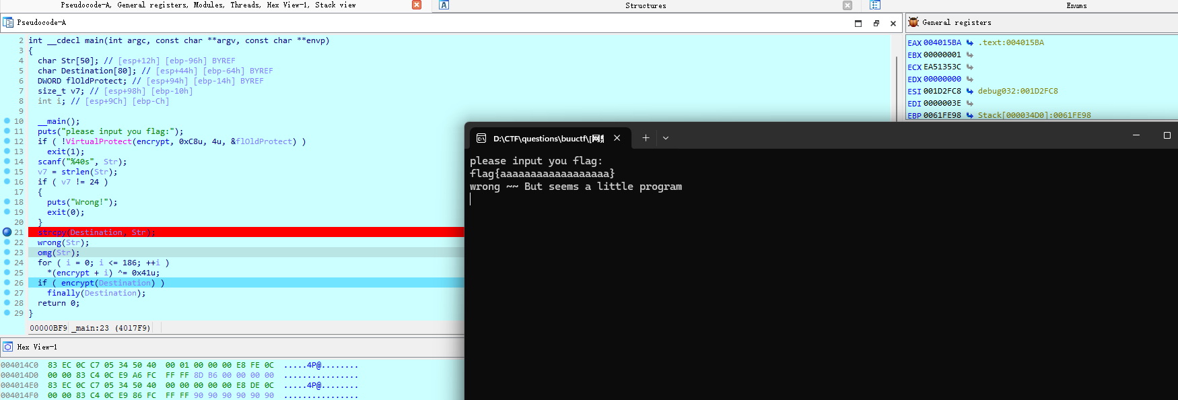Follow the EBX register jump arrow

coord(970,55)
